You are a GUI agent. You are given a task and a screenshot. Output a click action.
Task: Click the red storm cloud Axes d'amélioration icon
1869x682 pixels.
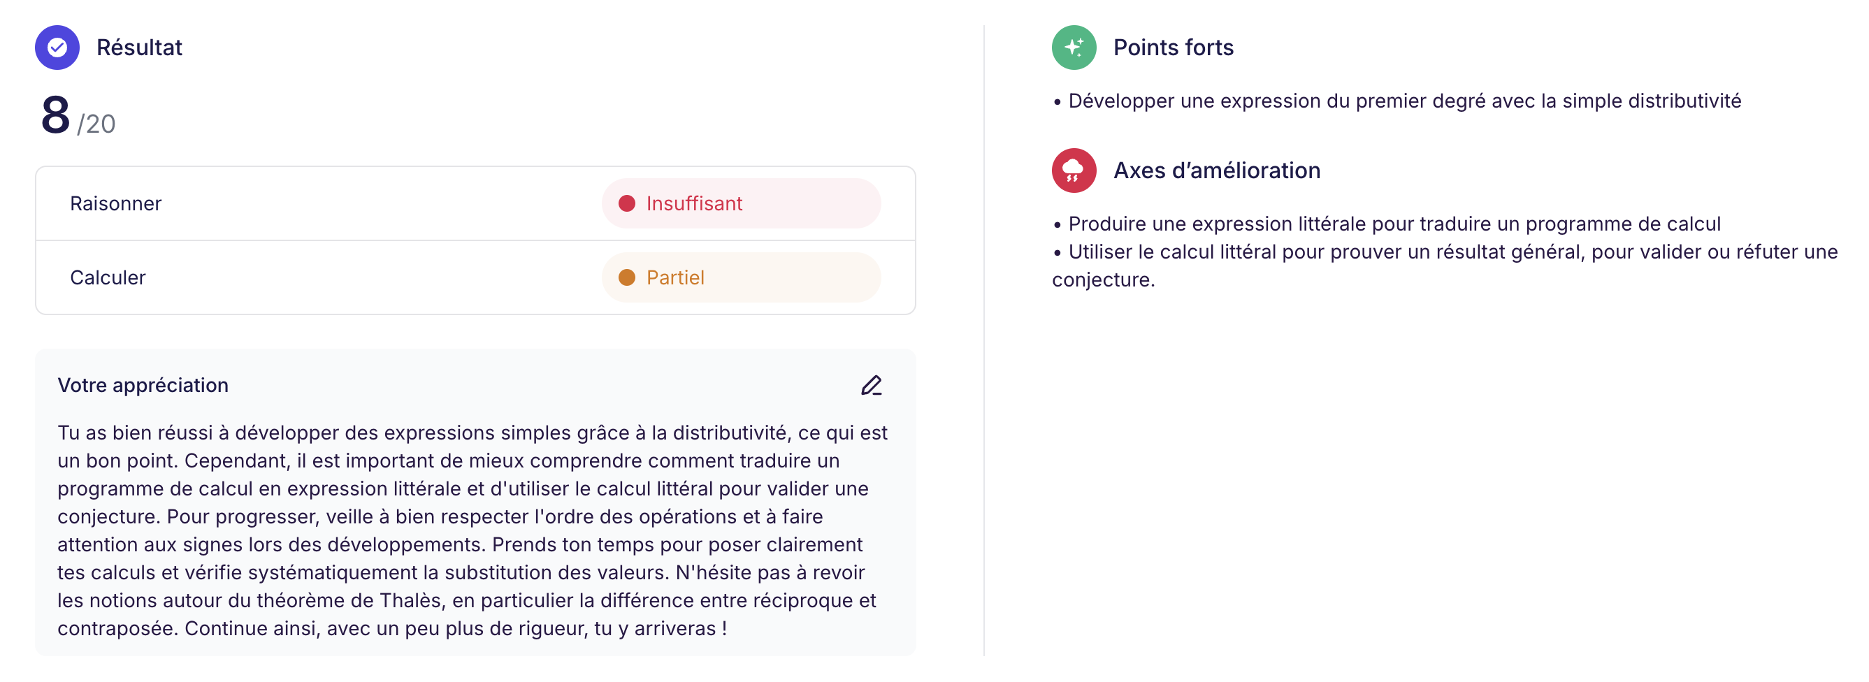(1074, 170)
